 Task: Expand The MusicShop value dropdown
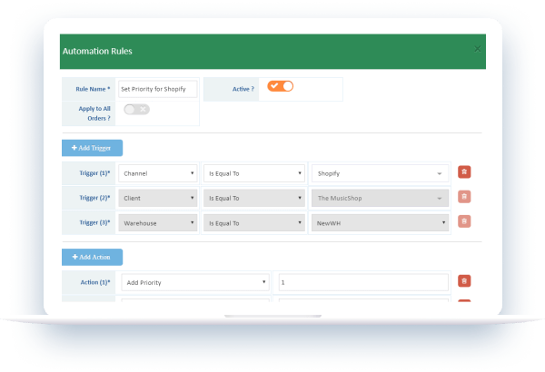(x=380, y=197)
